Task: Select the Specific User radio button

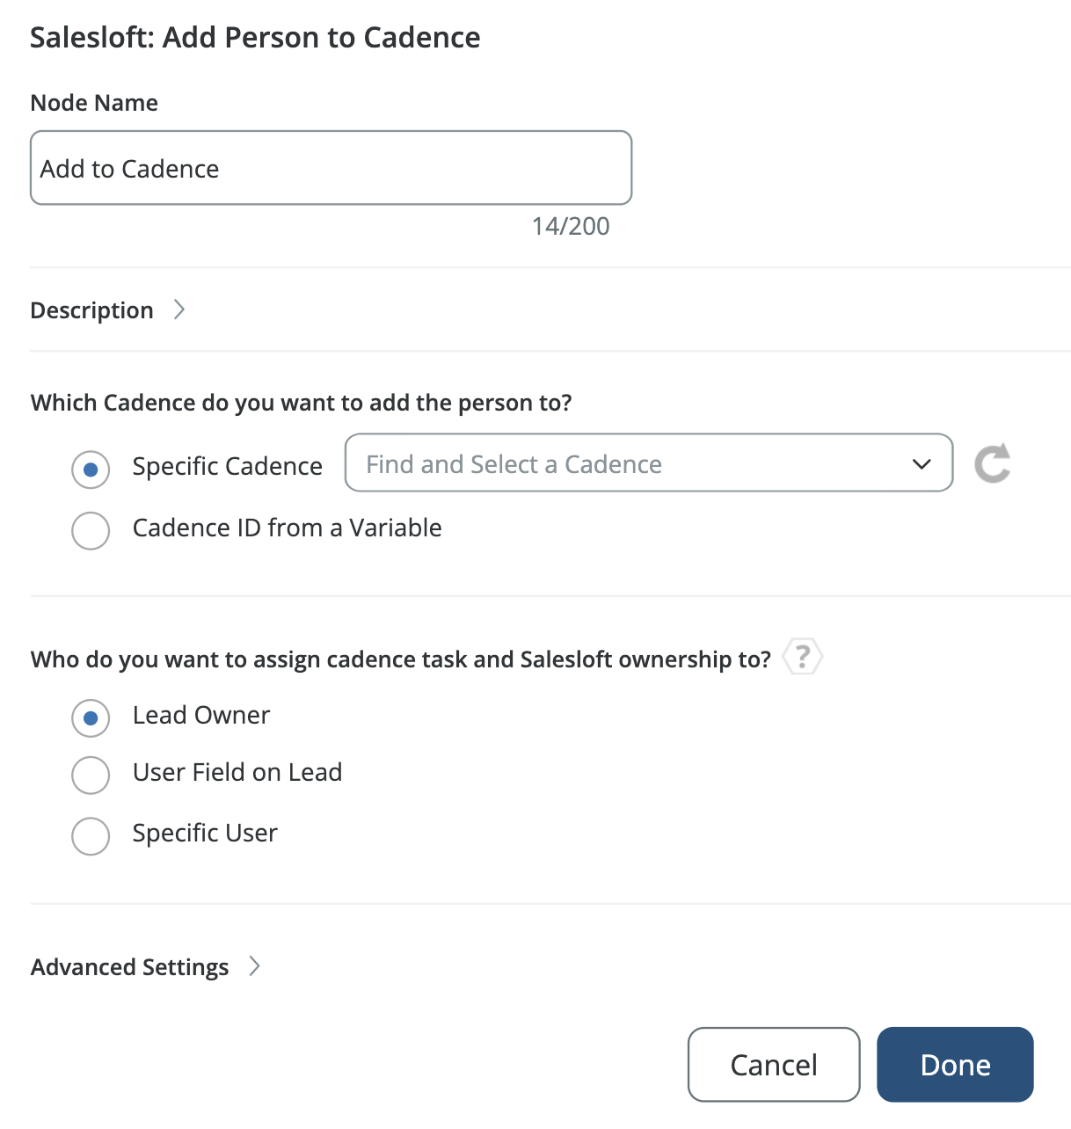Action: coord(91,835)
